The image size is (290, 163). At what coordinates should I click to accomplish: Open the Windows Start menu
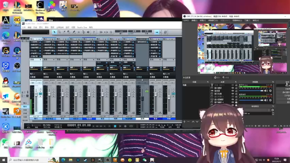(4, 160)
